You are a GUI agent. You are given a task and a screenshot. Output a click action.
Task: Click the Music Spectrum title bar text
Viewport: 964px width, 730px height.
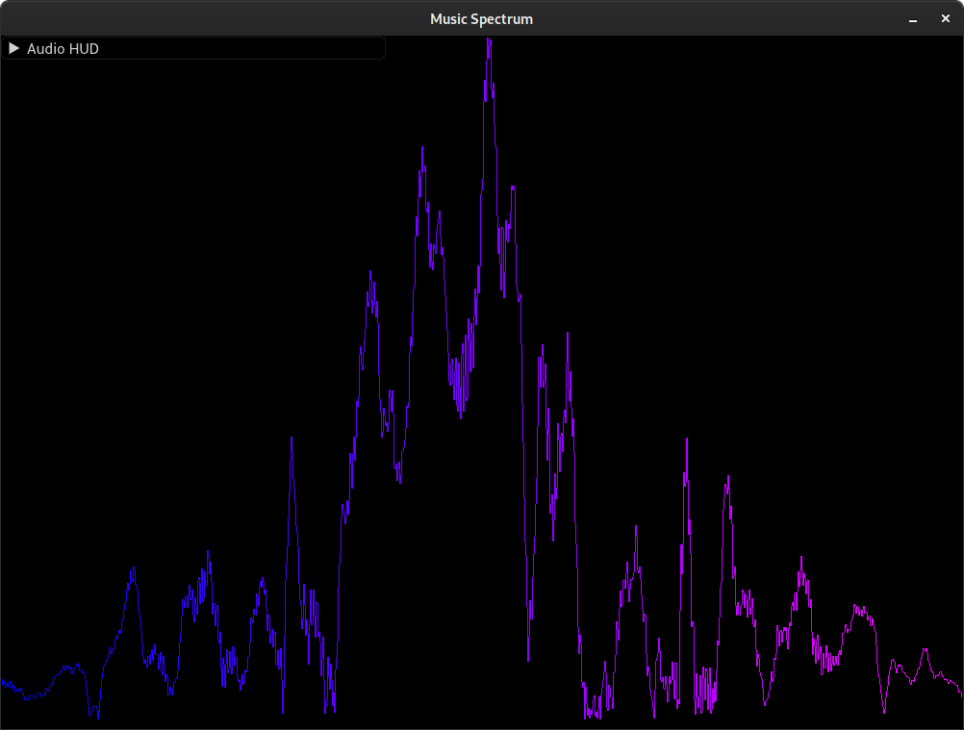[x=481, y=19]
